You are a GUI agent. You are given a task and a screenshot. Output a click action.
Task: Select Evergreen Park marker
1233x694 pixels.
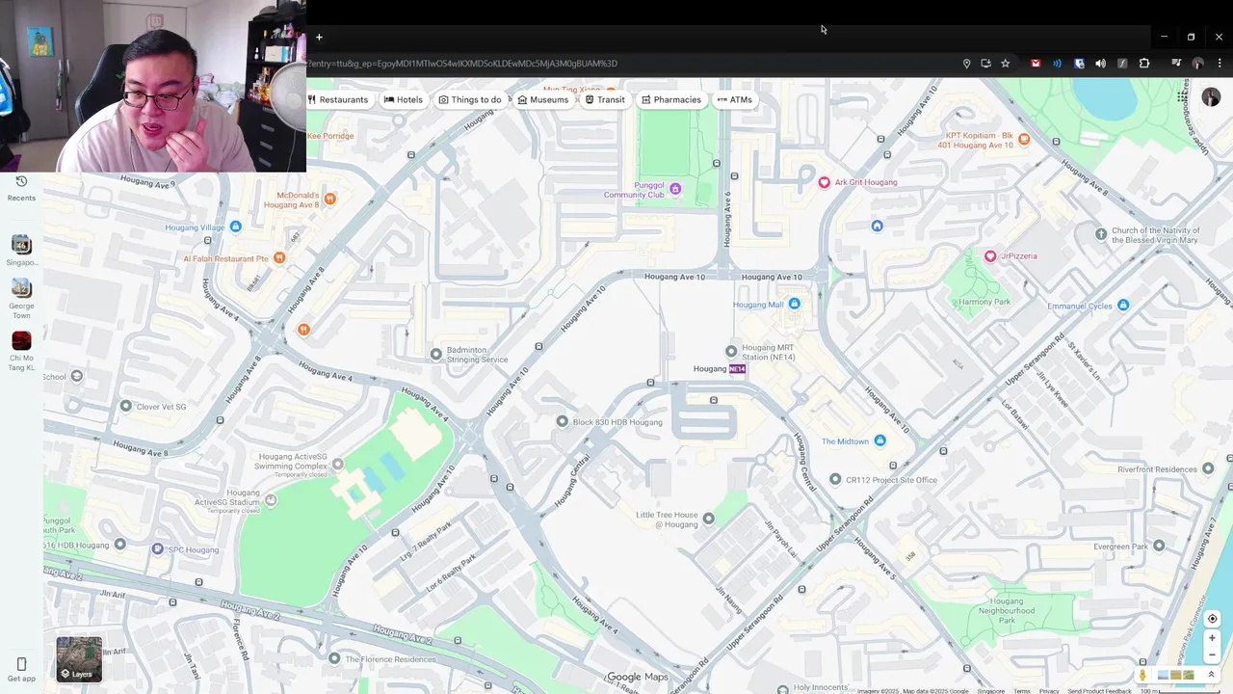pyautogui.click(x=1159, y=546)
